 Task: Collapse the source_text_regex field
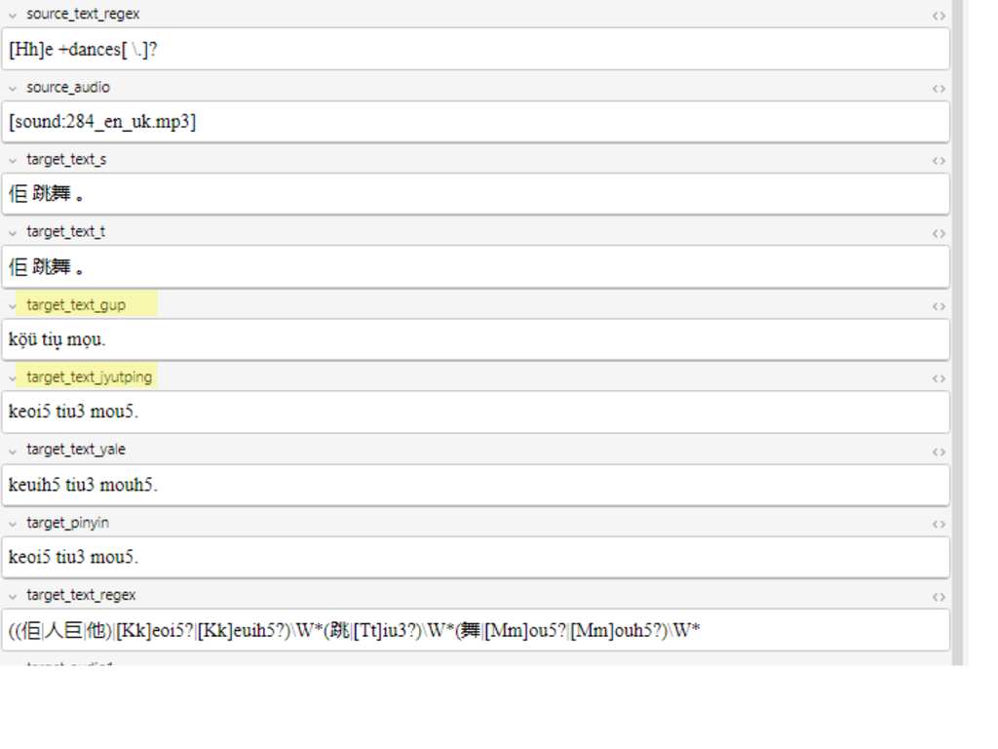pyautogui.click(x=12, y=16)
